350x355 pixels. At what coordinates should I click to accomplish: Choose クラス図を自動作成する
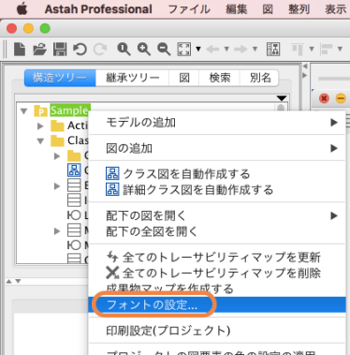217,174
